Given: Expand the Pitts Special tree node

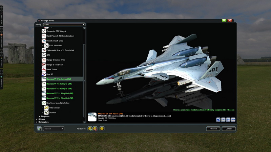Looking at the screenshot, I should click(42, 108).
